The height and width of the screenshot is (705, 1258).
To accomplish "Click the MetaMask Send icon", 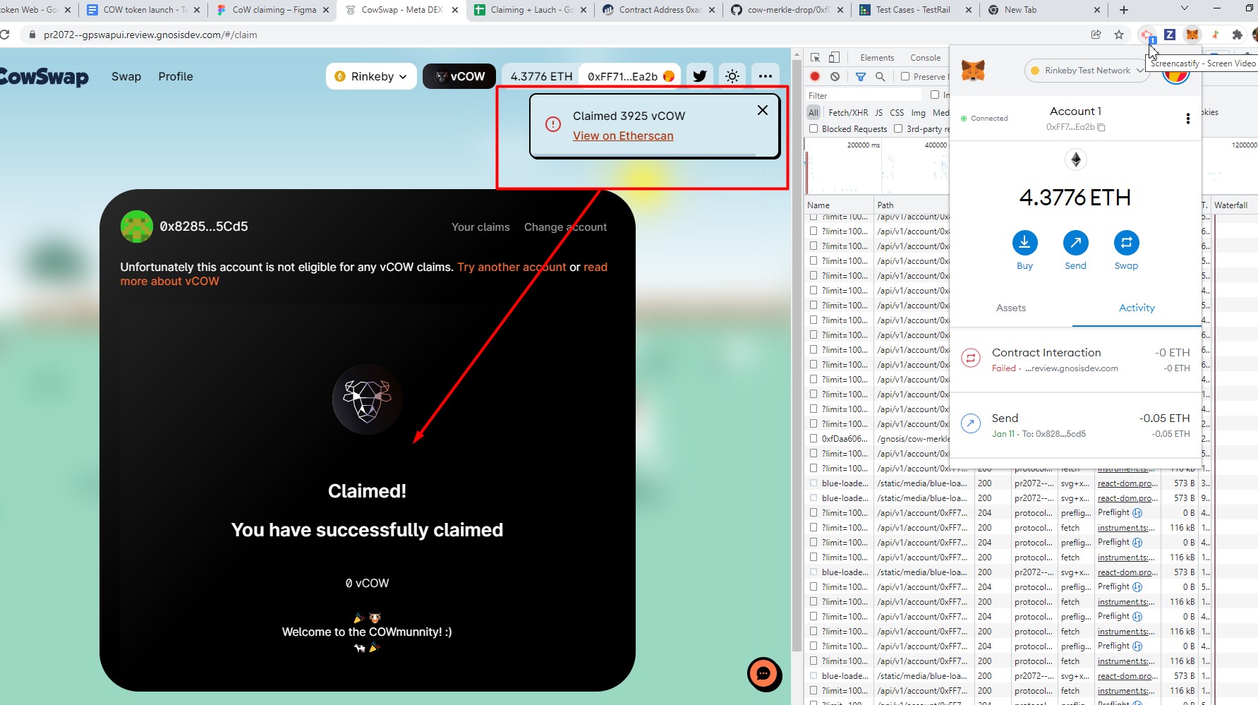I will click(1075, 243).
